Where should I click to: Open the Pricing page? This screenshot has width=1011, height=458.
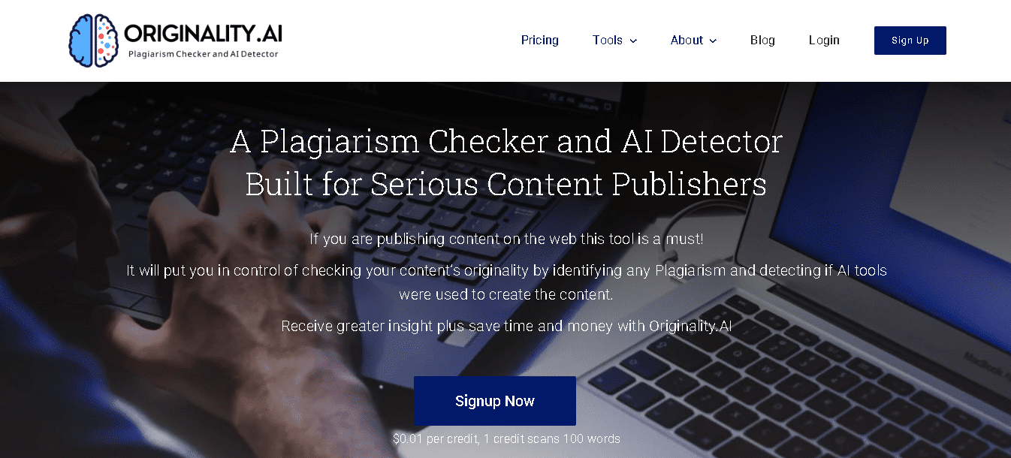click(540, 41)
